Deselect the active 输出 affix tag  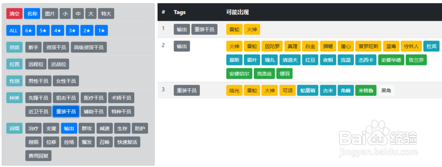coord(69,128)
